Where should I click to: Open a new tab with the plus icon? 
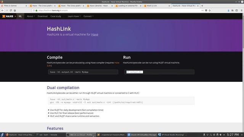tap(202, 6)
